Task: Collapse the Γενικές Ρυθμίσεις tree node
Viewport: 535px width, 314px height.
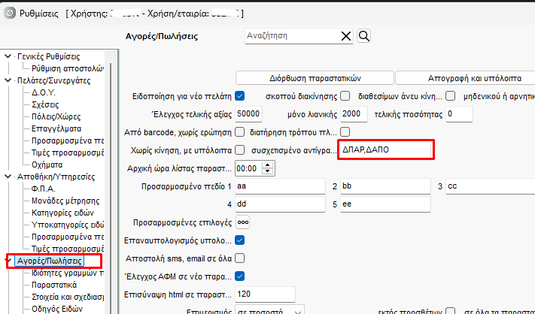Action: (8, 56)
